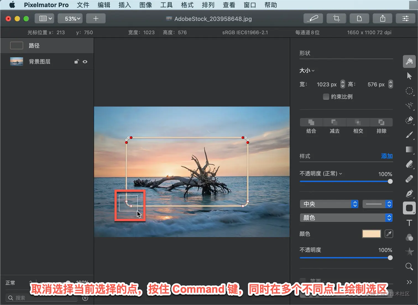Open the 53% zoom level dropdown
Viewport: 418px width, 305px height.
[70, 19]
